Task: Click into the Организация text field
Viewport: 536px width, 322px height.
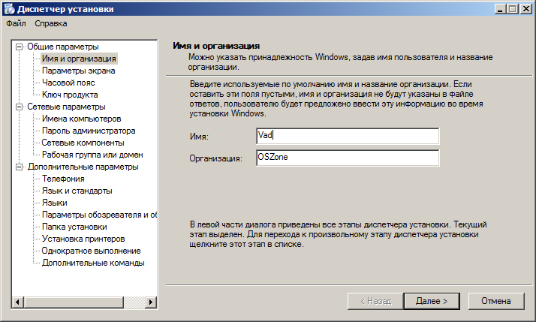Action: click(x=347, y=158)
